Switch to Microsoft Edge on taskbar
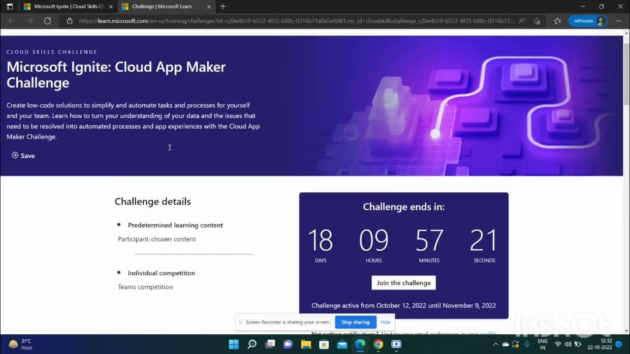Image resolution: width=630 pixels, height=354 pixels. [360, 344]
